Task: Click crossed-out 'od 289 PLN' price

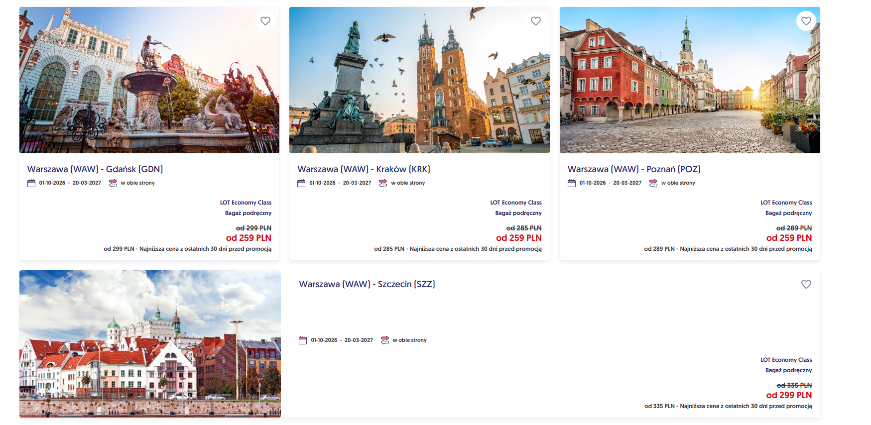Action: tap(794, 228)
